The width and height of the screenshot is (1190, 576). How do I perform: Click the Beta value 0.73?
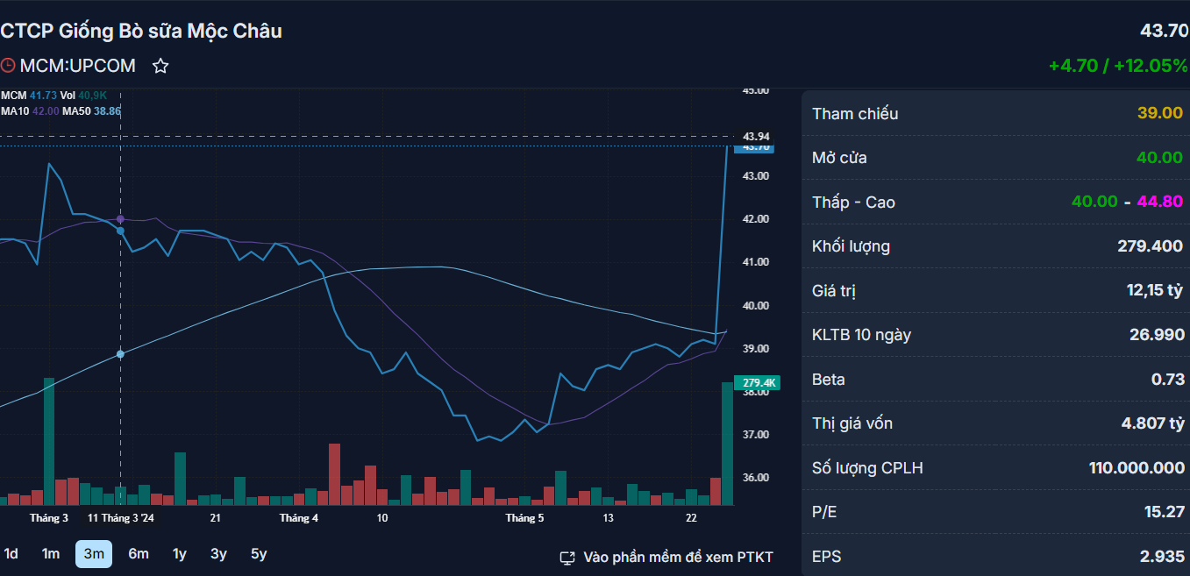click(x=1168, y=380)
